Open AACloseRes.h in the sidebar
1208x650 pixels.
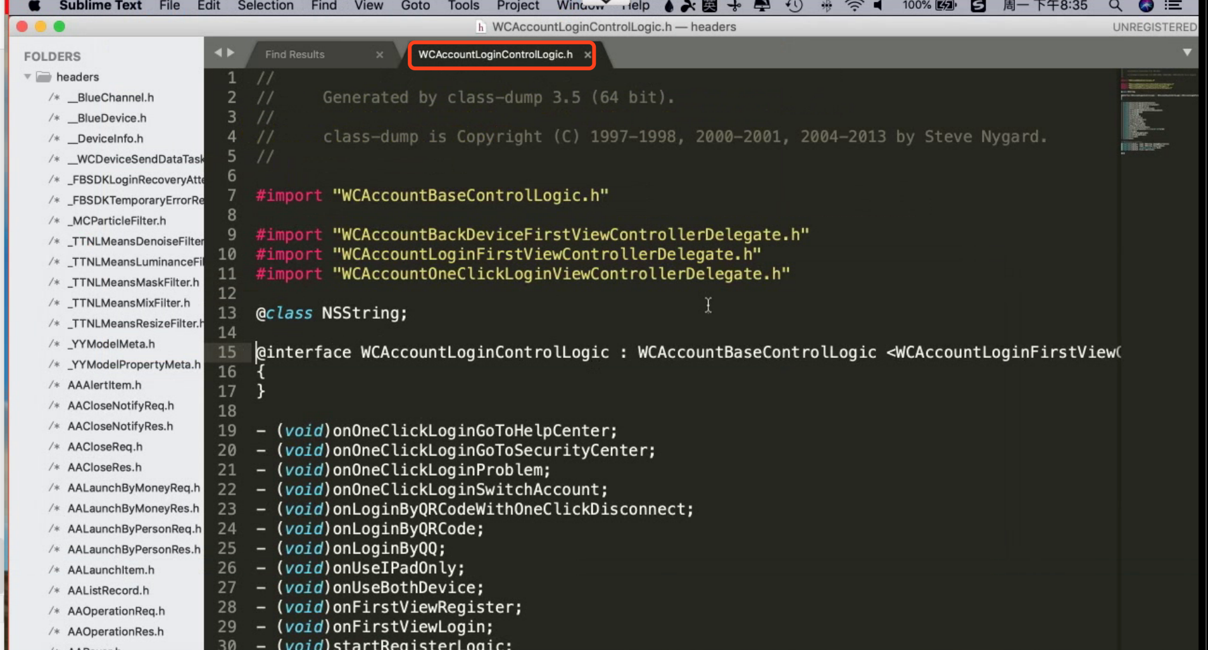(x=104, y=467)
